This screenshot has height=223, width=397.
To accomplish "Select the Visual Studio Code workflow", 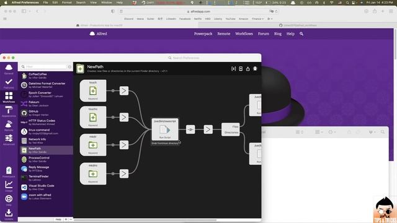I will 47,187.
